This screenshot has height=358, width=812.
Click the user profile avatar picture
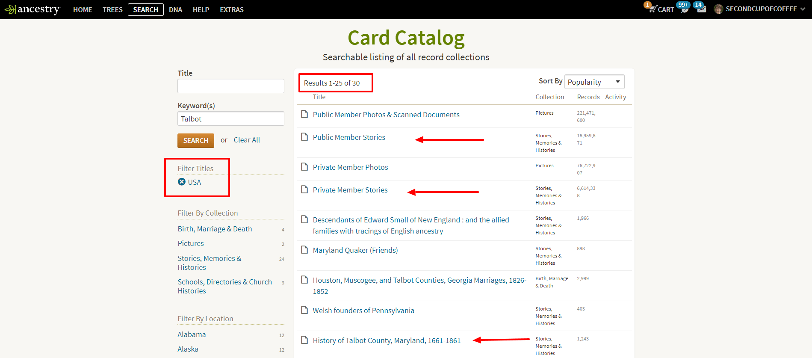click(718, 9)
